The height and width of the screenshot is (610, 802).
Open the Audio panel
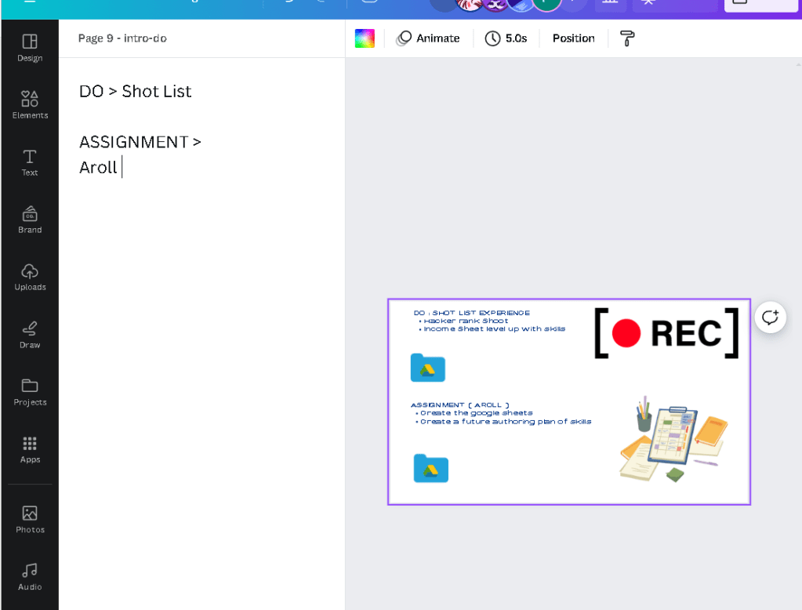(x=30, y=577)
